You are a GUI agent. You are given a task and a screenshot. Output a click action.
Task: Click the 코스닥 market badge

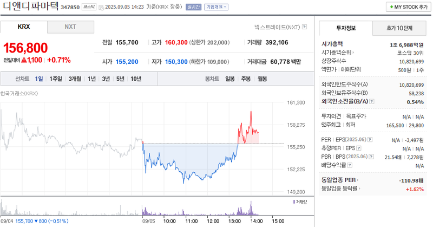(89, 7)
